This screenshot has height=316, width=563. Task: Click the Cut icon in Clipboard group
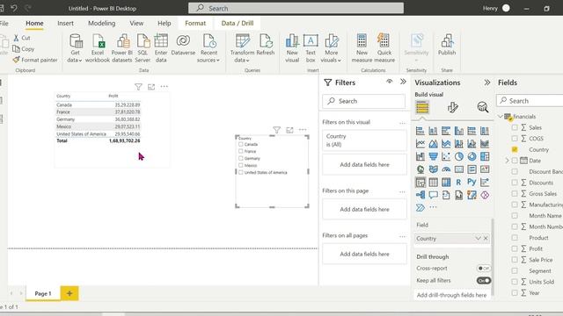pyautogui.click(x=16, y=38)
